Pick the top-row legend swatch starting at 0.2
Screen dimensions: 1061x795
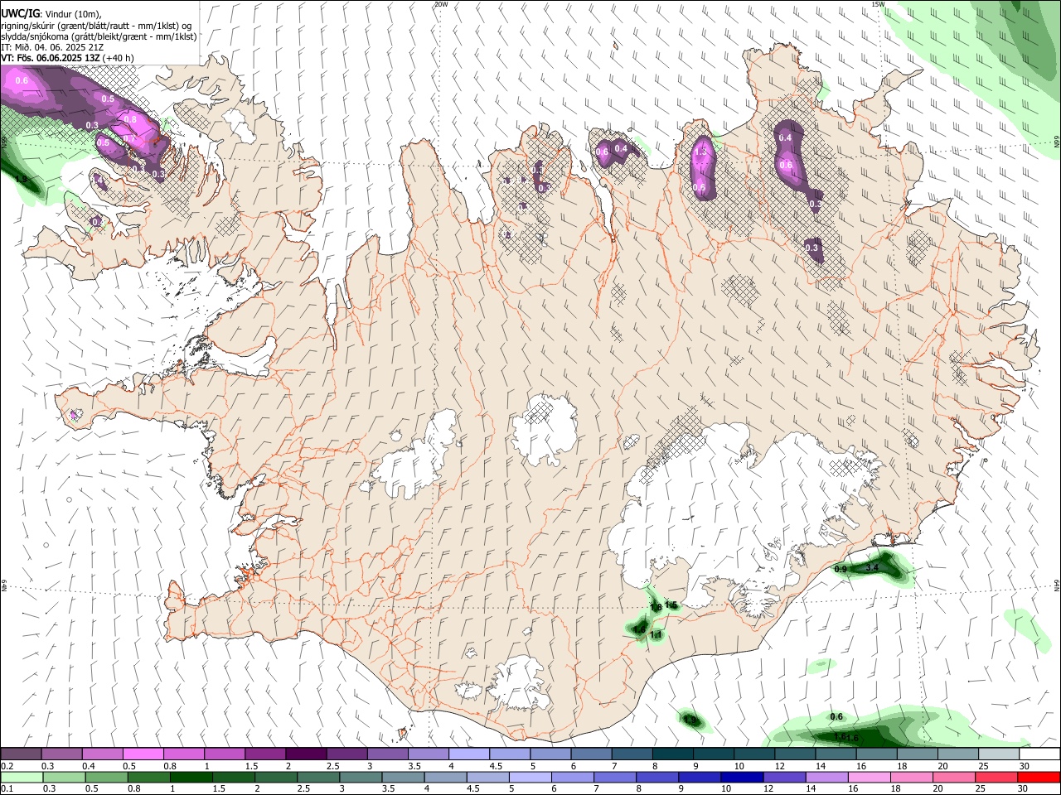tap(22, 754)
